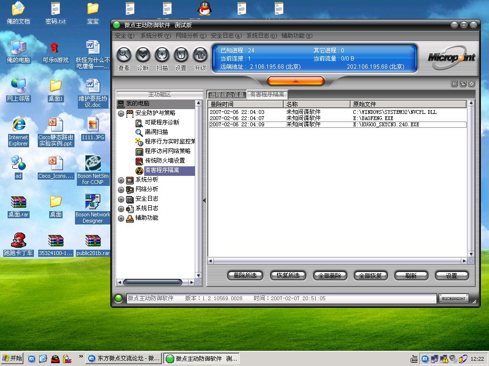This screenshot has width=489, height=366.
Task: Click the 删除所选 button
Action: tap(245, 275)
